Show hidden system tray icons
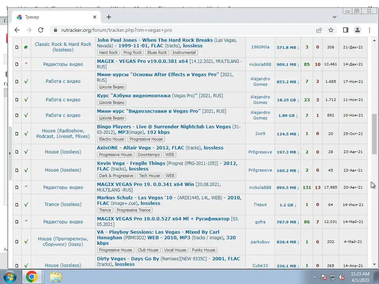The image size is (379, 284). [x=315, y=277]
